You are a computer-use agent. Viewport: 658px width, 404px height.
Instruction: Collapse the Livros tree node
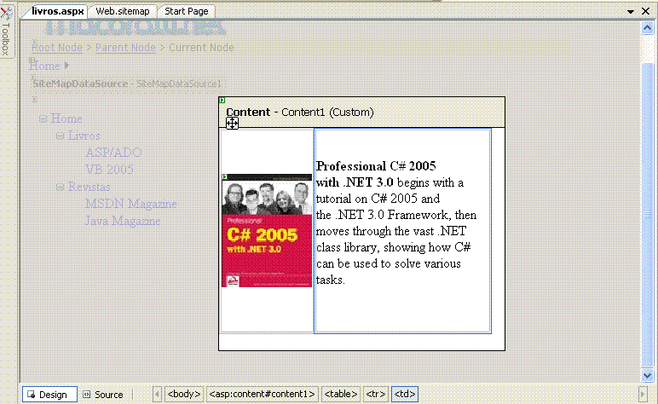click(x=60, y=136)
